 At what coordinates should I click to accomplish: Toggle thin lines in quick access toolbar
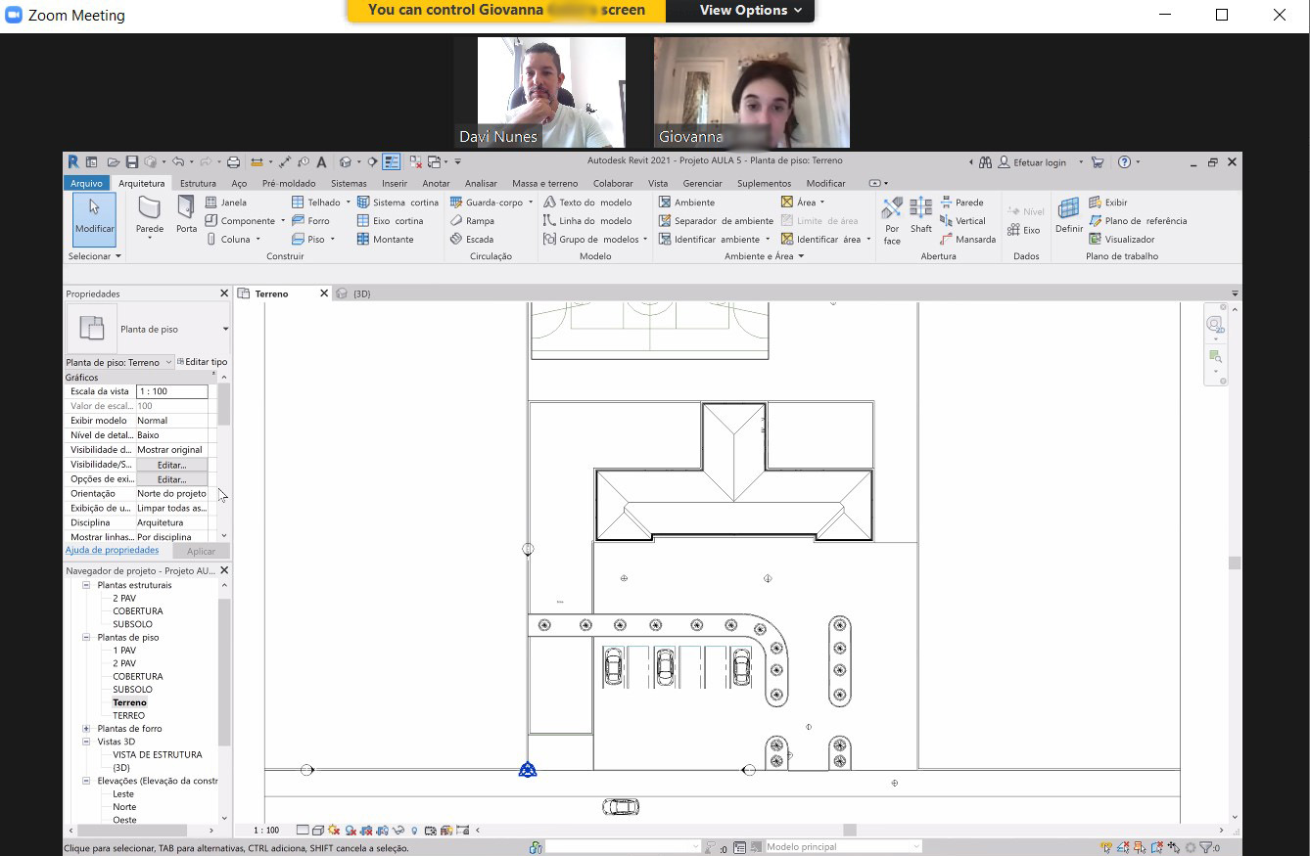click(x=391, y=162)
